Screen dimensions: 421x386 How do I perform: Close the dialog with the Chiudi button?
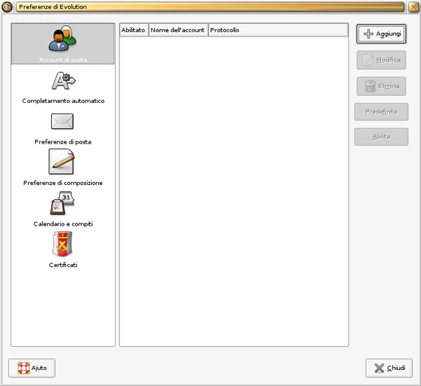389,368
